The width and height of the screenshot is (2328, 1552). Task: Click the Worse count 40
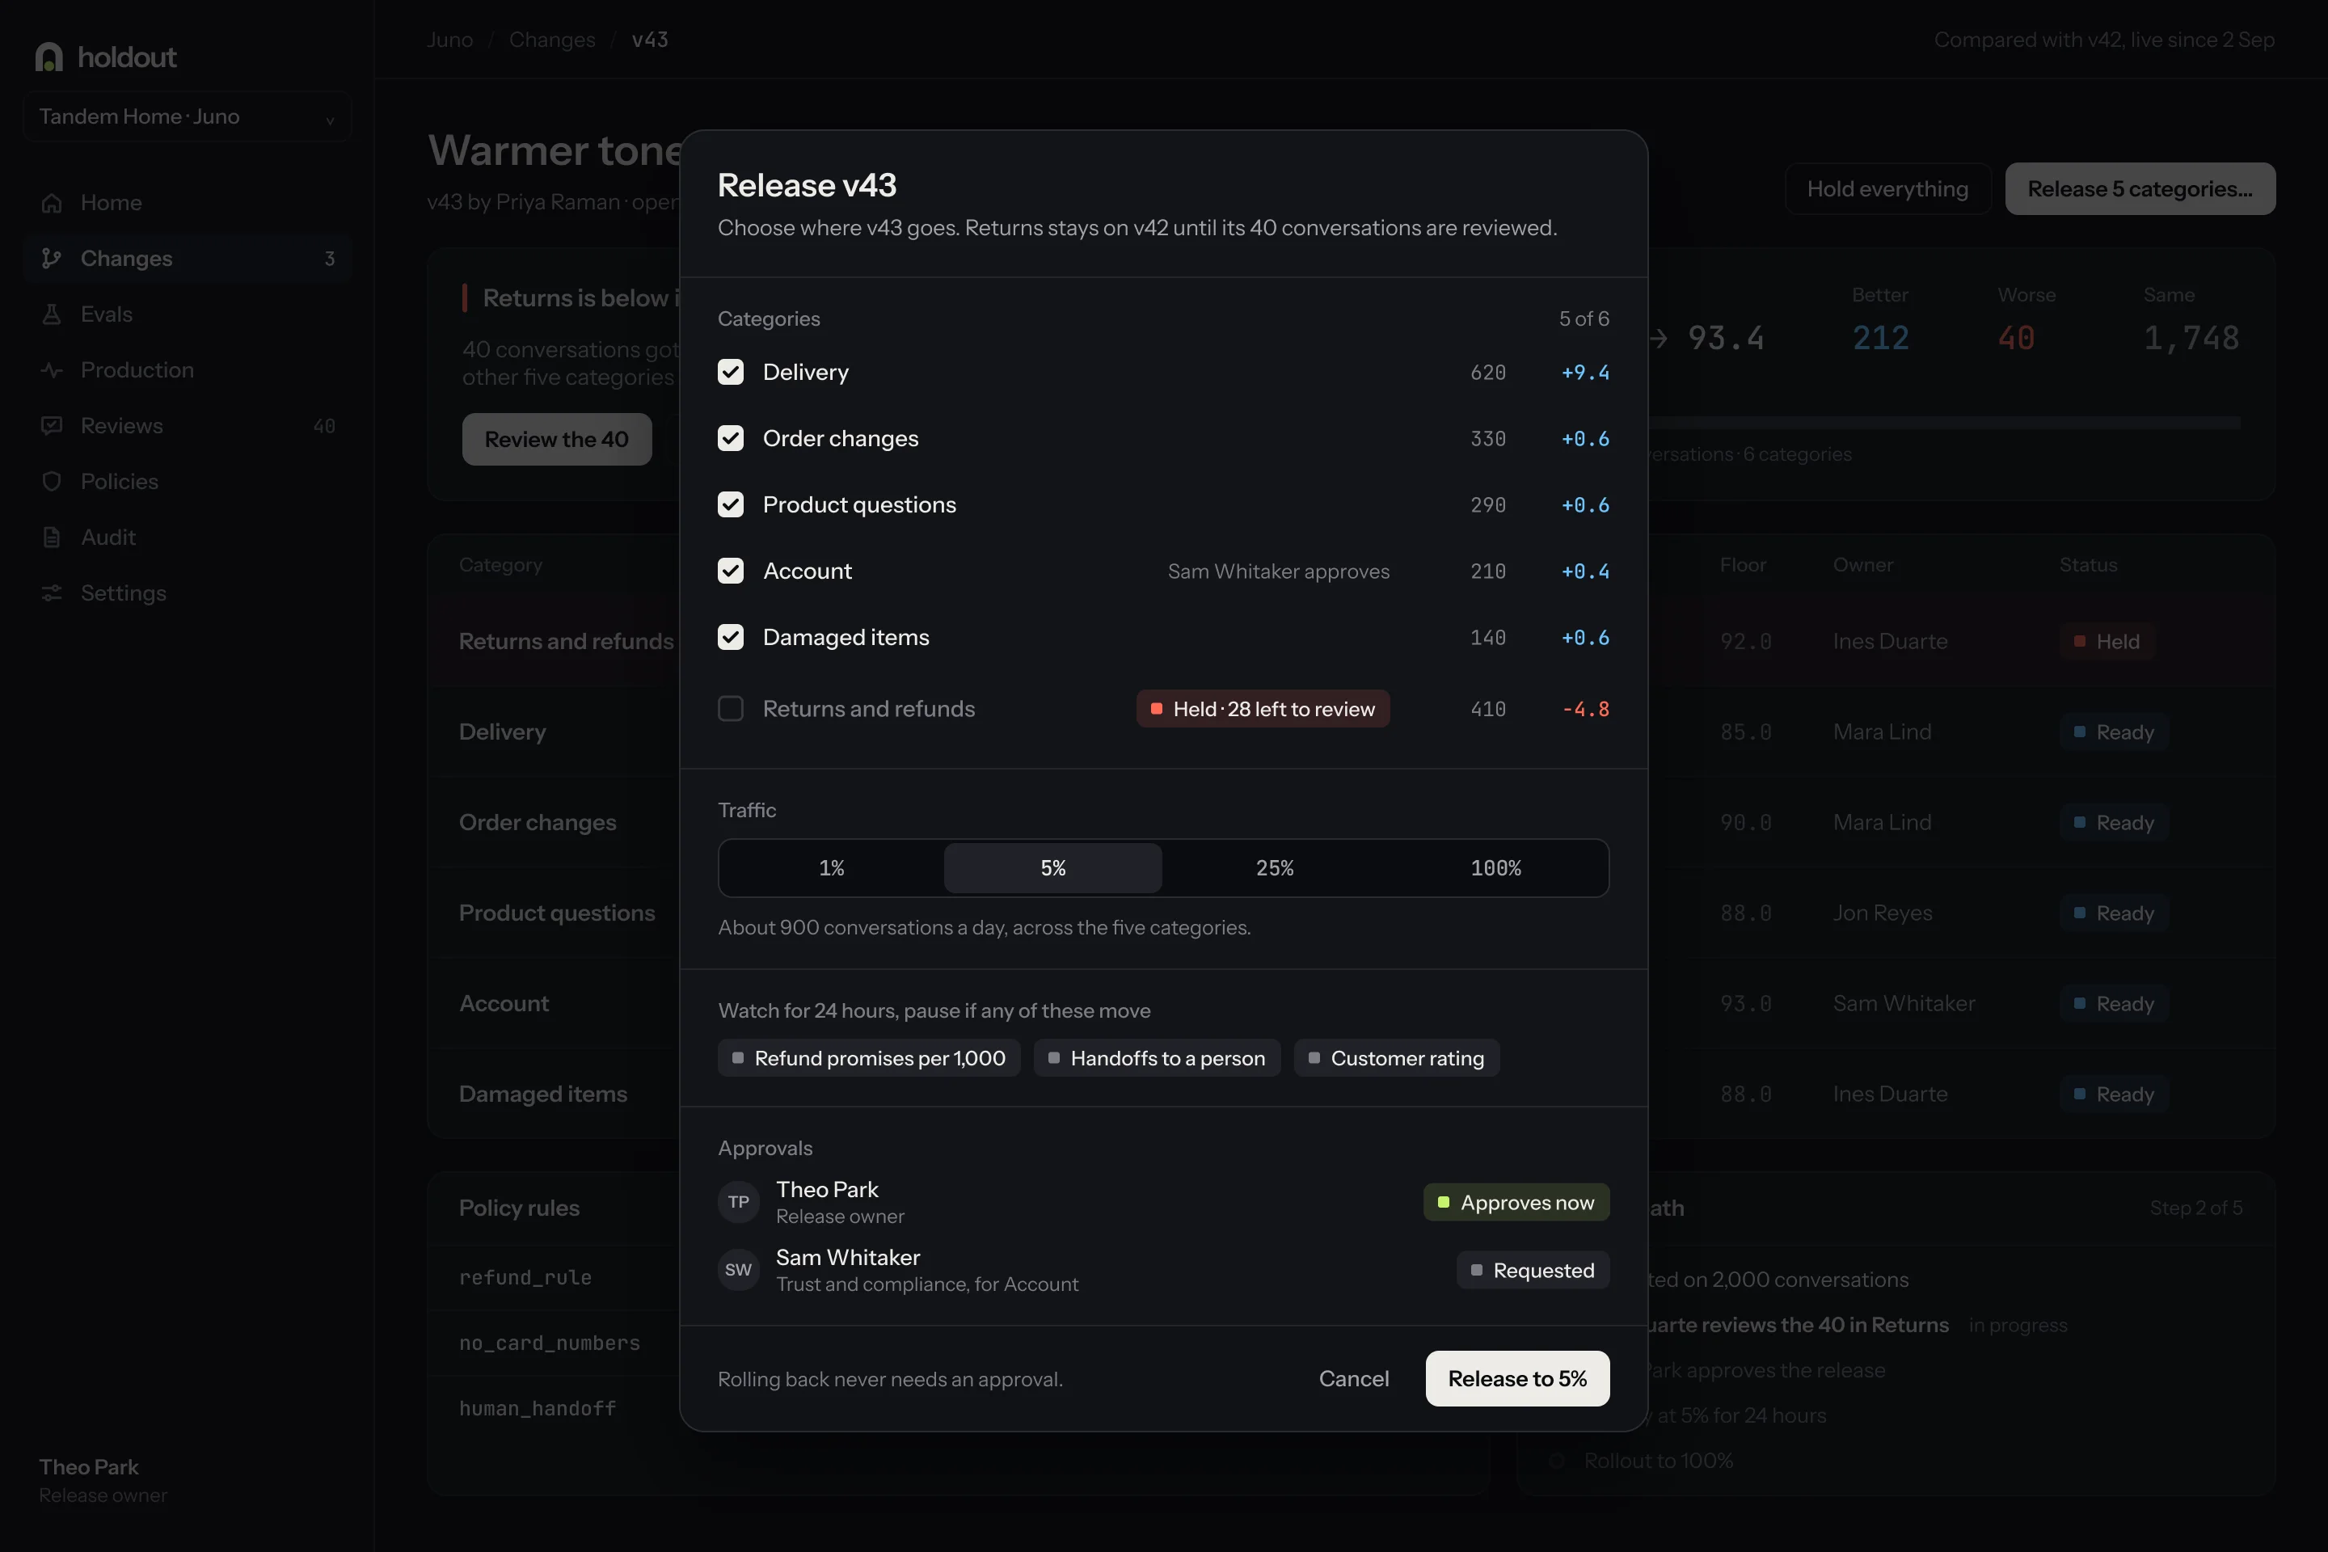pyautogui.click(x=2016, y=339)
